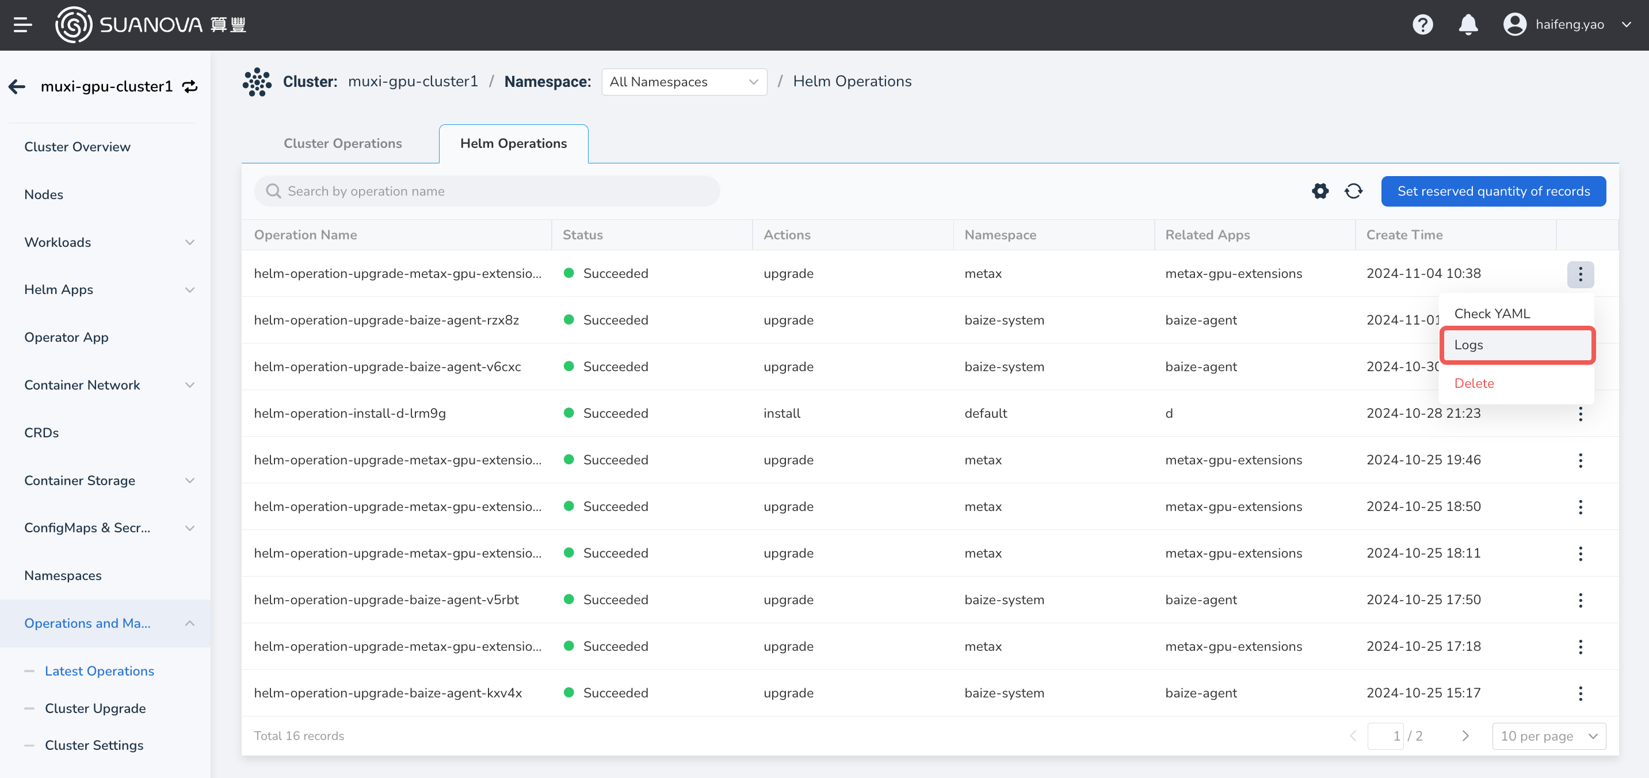The image size is (1649, 778).
Task: Open Cluster Overview in sidebar
Action: pos(78,147)
